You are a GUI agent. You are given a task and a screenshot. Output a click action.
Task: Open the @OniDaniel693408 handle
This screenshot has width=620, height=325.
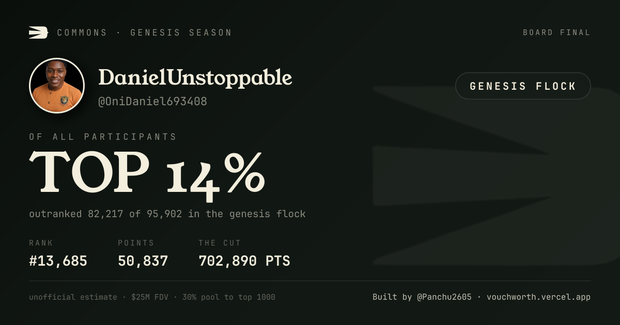[x=153, y=102]
